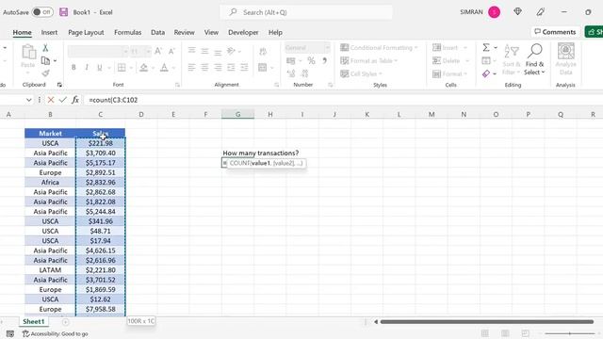Open the Find & Select menu
603x339 pixels.
[x=534, y=59]
